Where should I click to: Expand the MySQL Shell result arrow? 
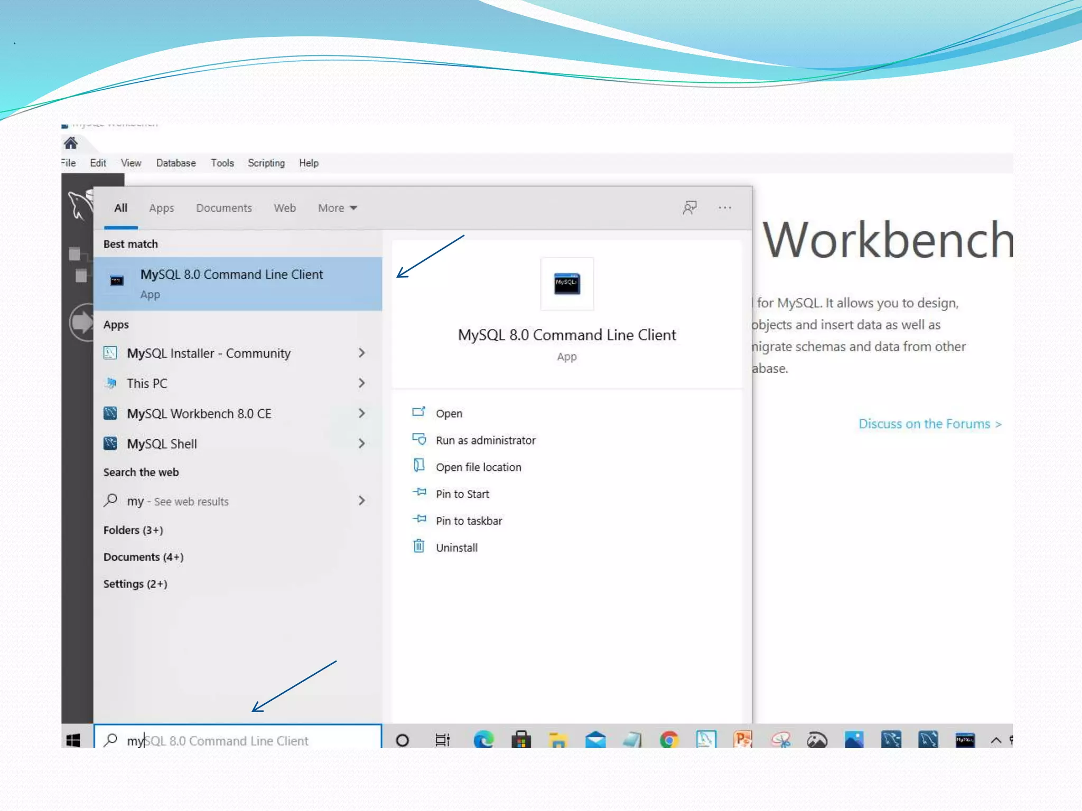[x=362, y=444]
